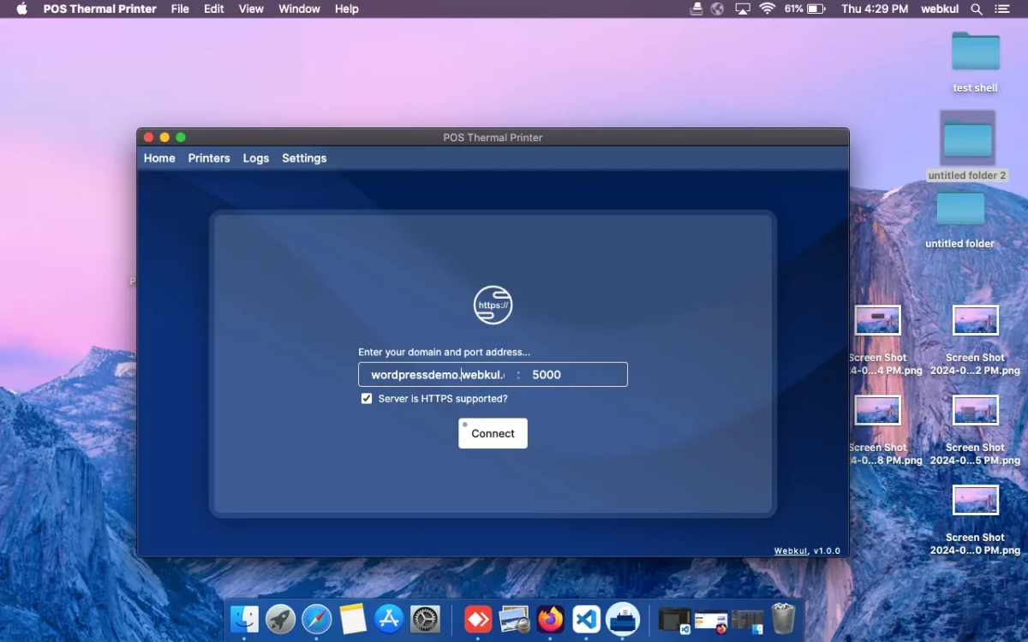Open Safari from the dock

pos(317,618)
